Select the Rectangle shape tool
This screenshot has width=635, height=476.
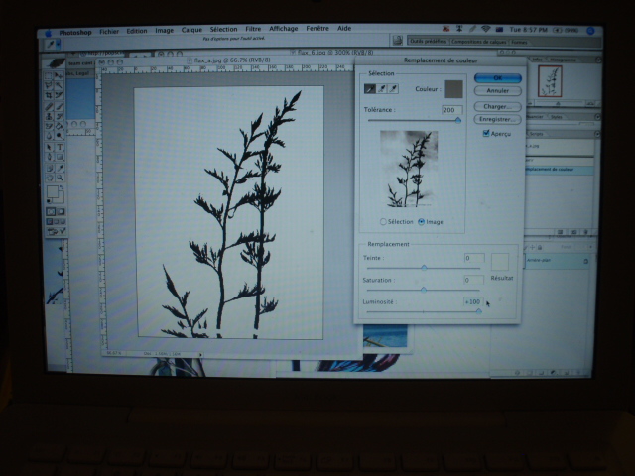(x=60, y=157)
